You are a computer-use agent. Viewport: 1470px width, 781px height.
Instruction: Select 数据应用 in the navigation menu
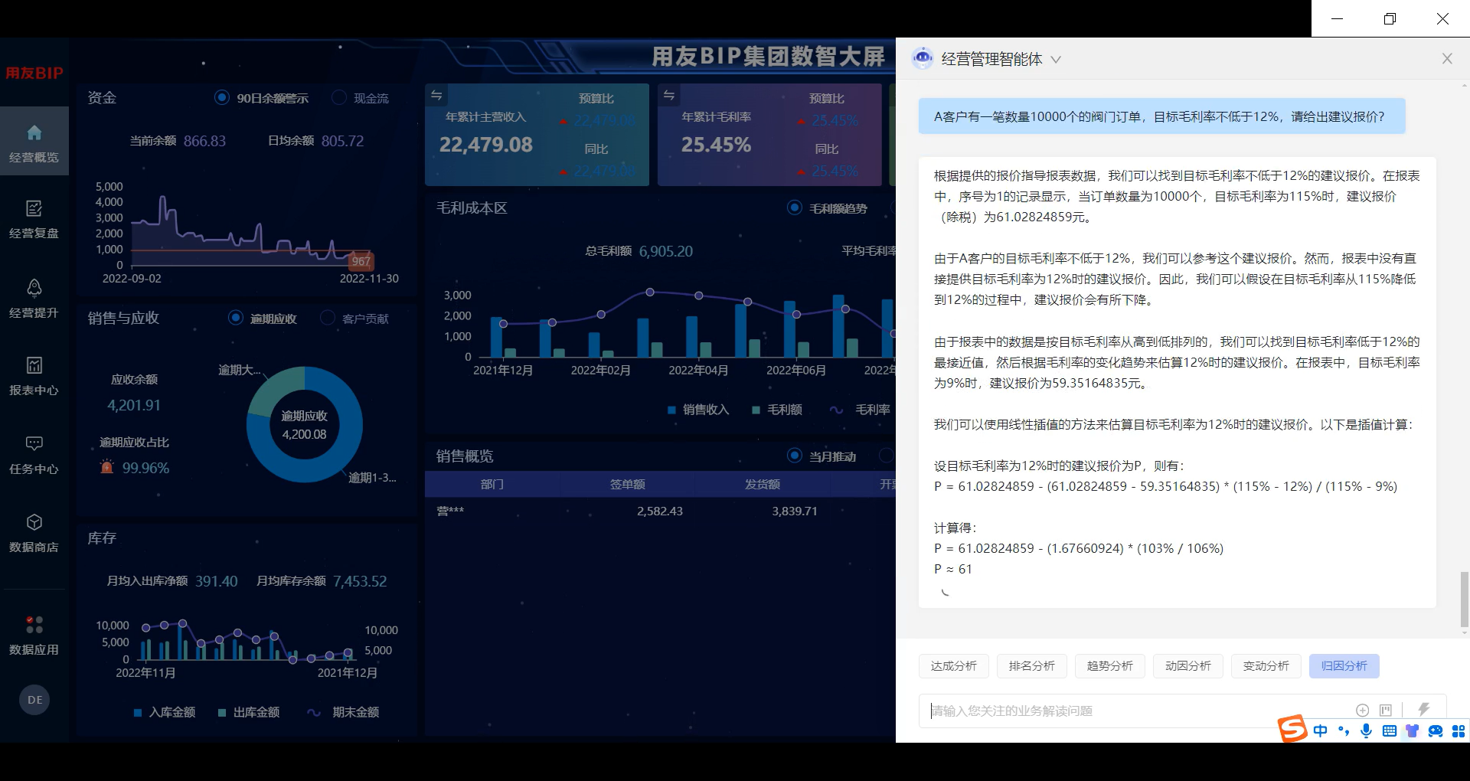tap(34, 636)
